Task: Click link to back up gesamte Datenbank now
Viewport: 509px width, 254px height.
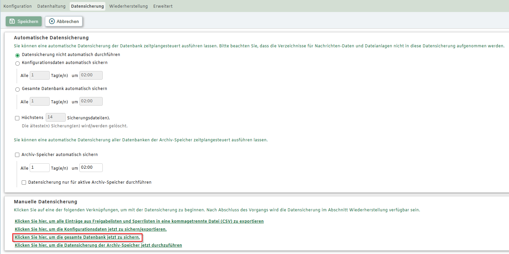Action: (x=77, y=237)
